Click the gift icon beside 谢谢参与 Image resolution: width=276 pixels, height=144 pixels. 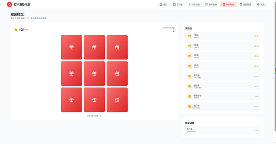click(x=190, y=96)
